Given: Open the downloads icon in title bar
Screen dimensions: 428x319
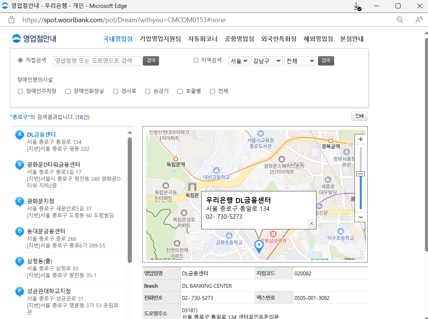Looking at the screenshot, I should pyautogui.click(x=357, y=6).
